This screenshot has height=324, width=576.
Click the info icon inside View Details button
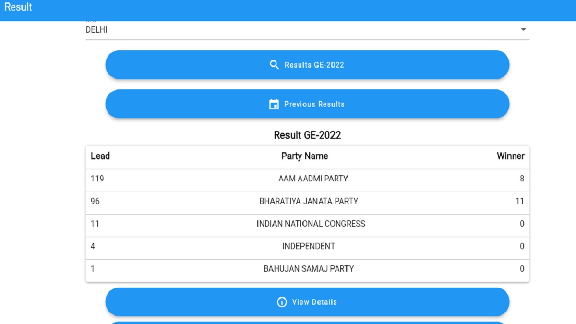pos(281,302)
